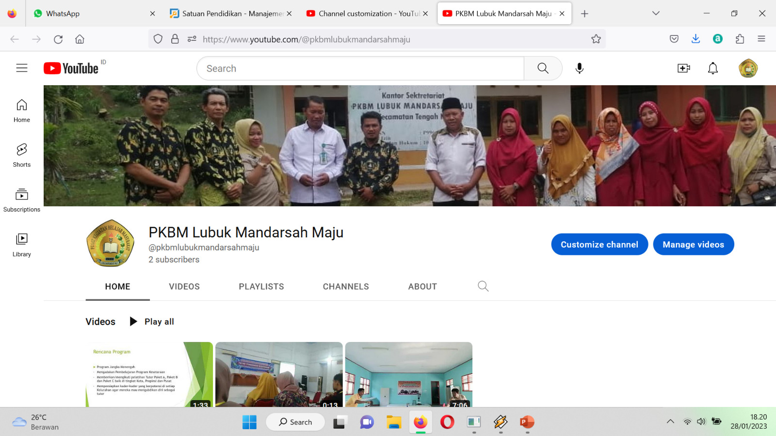Open the YouTube hamburger guide menu
Viewport: 776px width, 436px height.
(x=22, y=68)
